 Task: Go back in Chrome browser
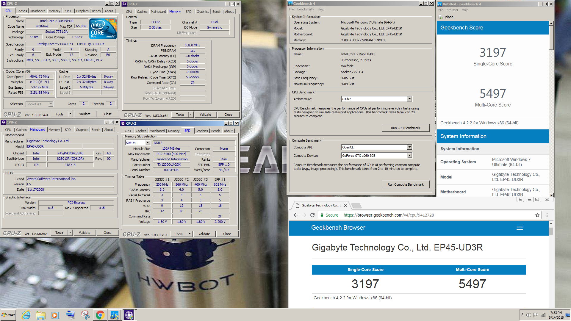(x=295, y=215)
